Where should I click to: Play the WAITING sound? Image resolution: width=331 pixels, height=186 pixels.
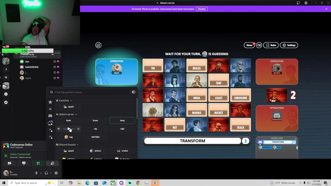tap(95, 137)
